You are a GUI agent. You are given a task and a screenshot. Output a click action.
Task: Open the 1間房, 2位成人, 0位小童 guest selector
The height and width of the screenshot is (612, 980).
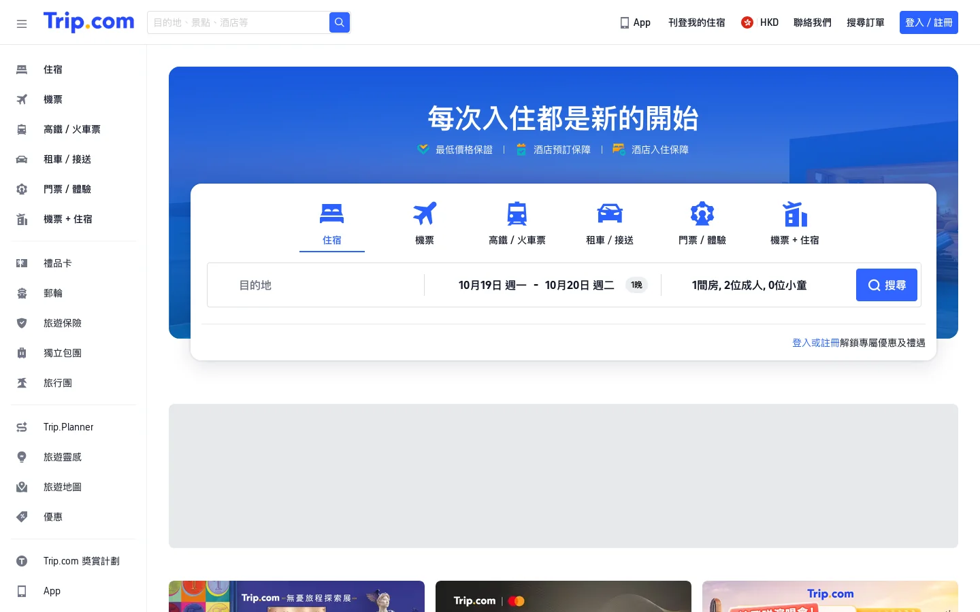pyautogui.click(x=749, y=285)
